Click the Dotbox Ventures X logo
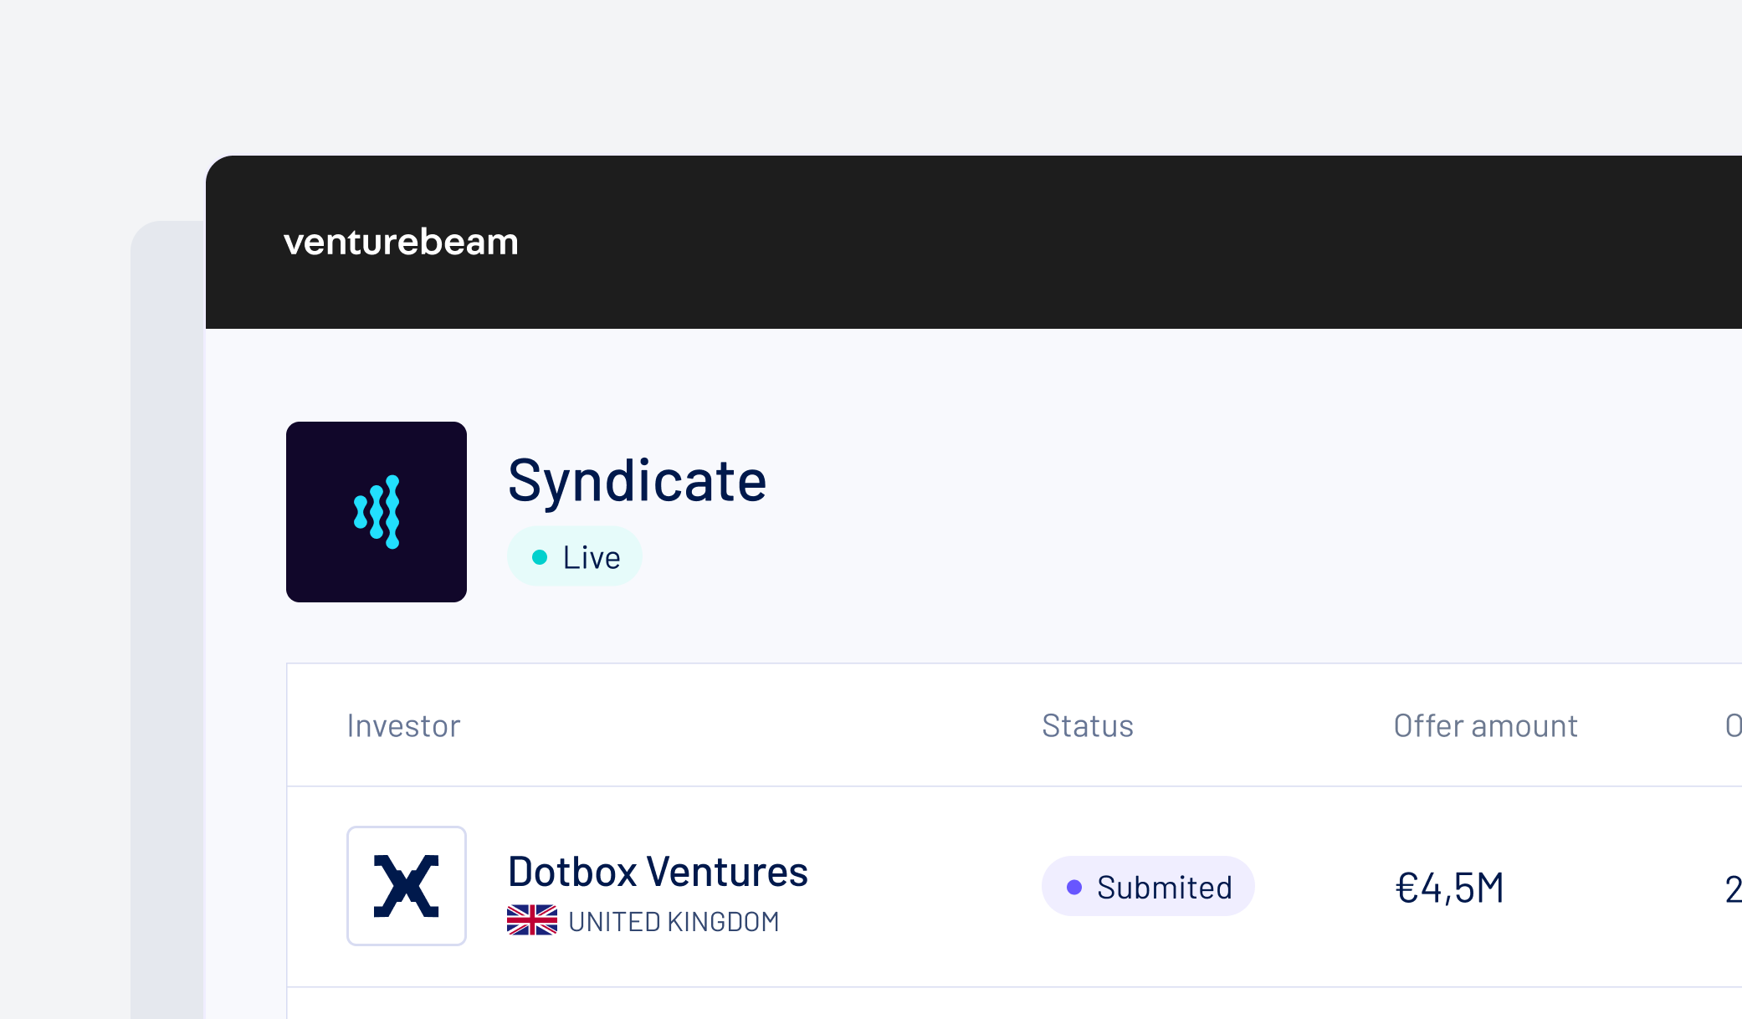Screen dimensions: 1742x1019 point(407,886)
